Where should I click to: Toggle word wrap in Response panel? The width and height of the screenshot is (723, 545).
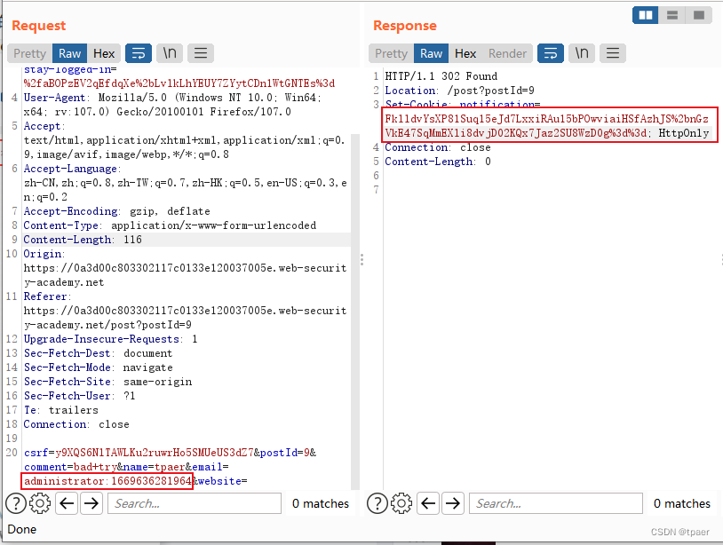click(551, 53)
